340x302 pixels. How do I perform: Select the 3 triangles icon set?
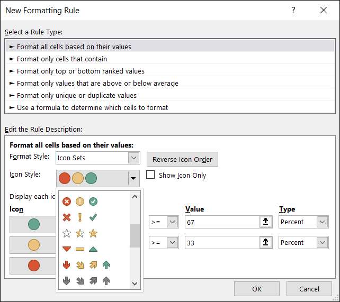pos(80,249)
